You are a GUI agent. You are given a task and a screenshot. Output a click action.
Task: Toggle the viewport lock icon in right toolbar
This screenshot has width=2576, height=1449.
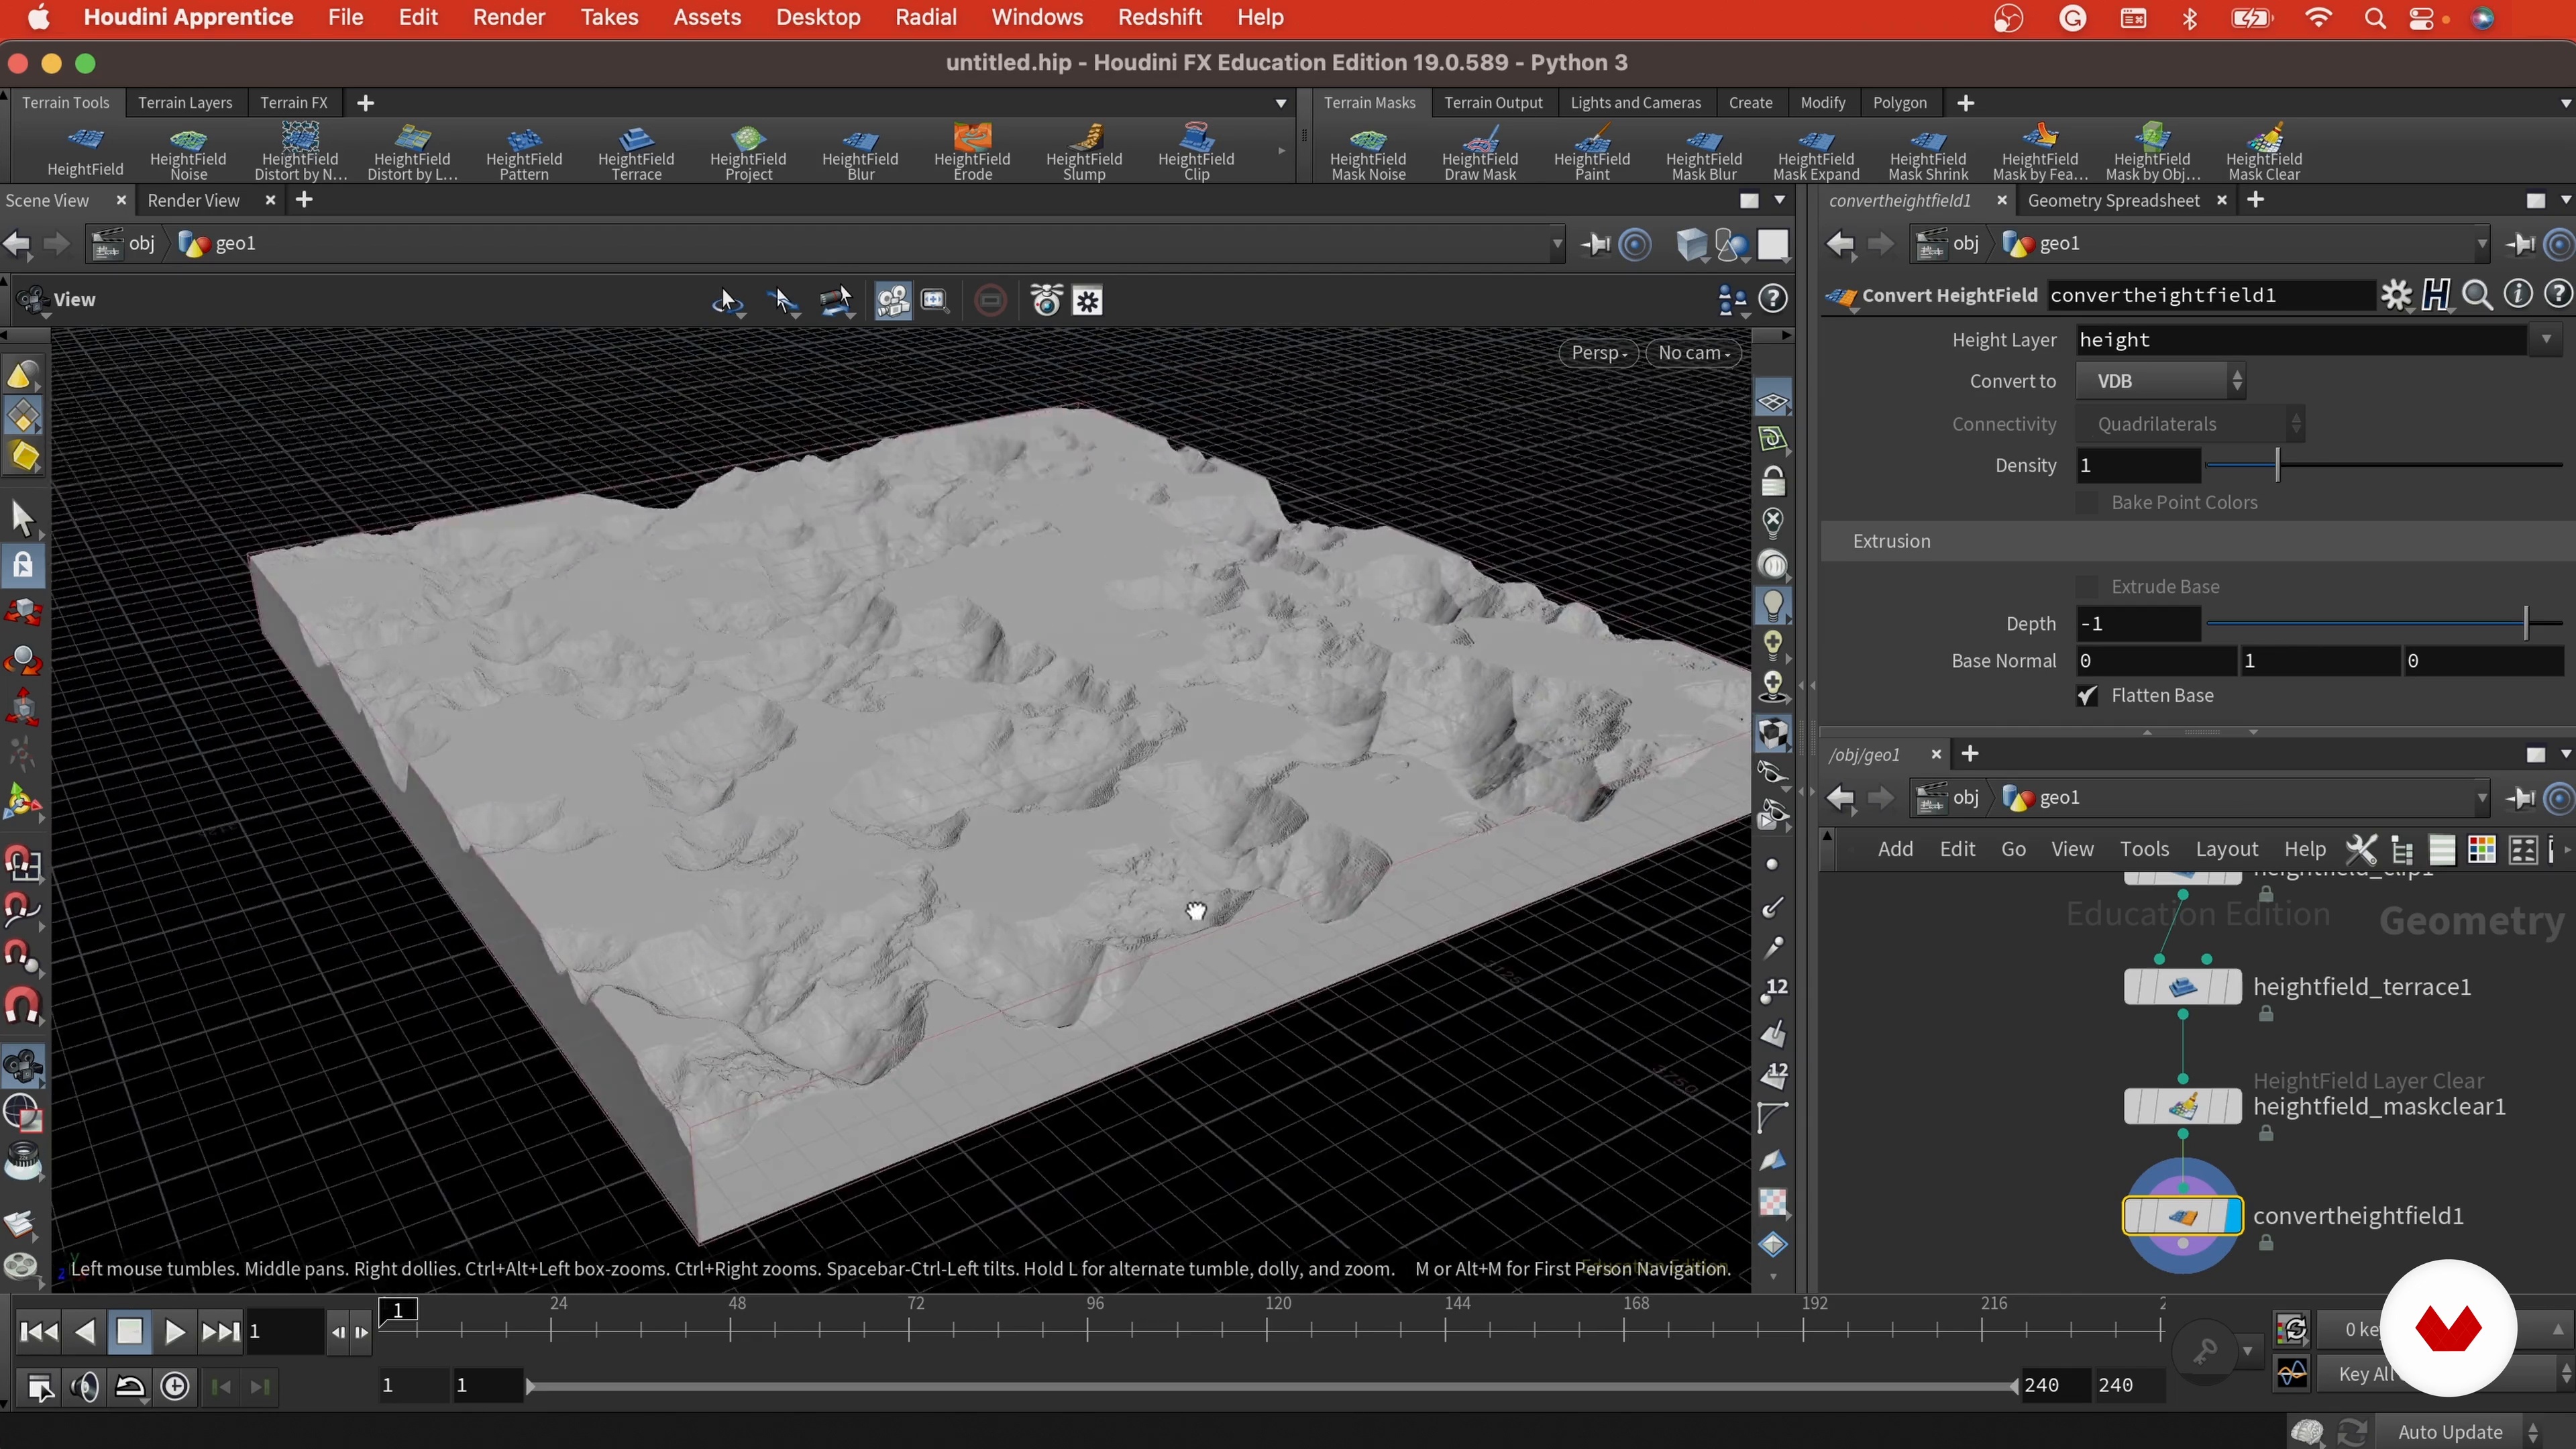(1772, 481)
